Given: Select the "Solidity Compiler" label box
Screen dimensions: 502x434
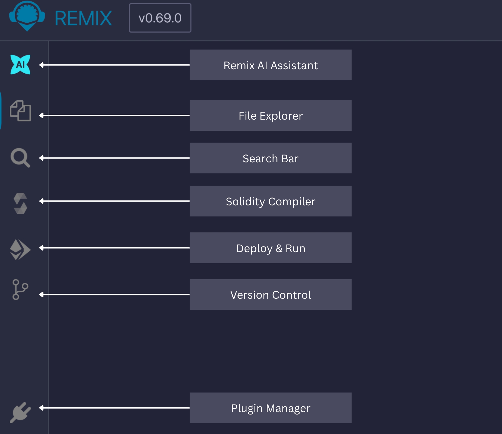Looking at the screenshot, I should pos(270,201).
